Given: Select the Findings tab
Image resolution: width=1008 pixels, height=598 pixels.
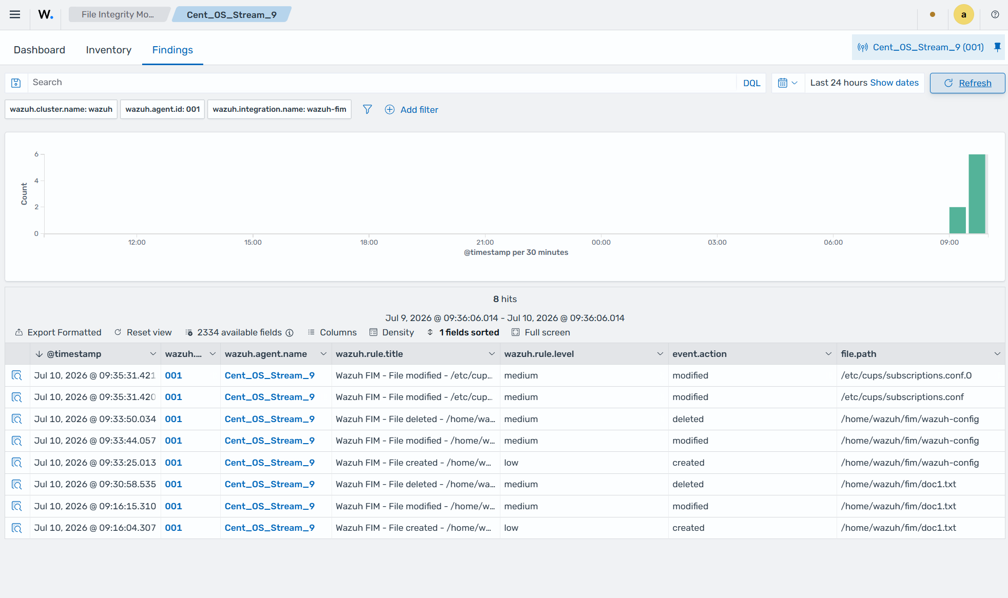Looking at the screenshot, I should pos(172,50).
